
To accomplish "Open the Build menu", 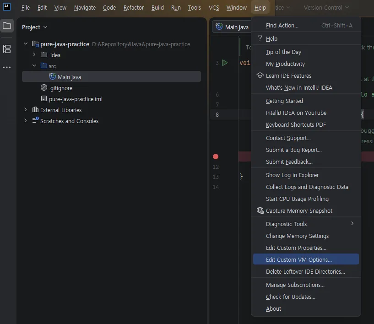I will (157, 8).
